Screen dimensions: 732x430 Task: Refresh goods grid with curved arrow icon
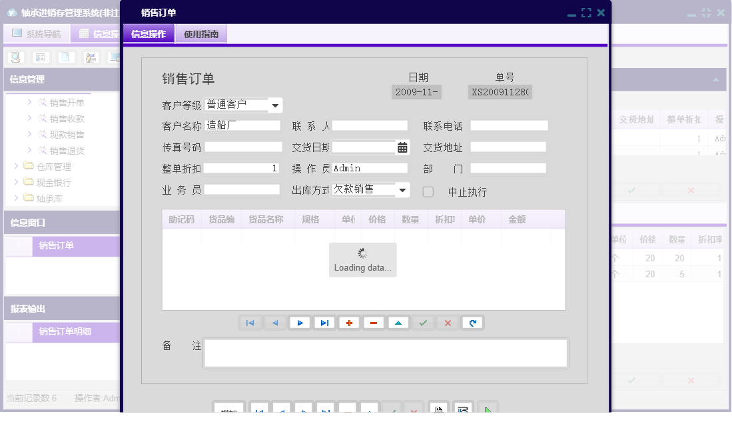[472, 323]
